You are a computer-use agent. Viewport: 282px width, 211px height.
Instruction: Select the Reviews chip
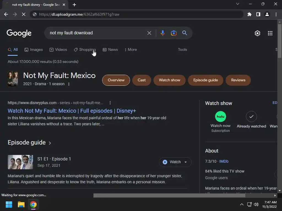(x=238, y=80)
